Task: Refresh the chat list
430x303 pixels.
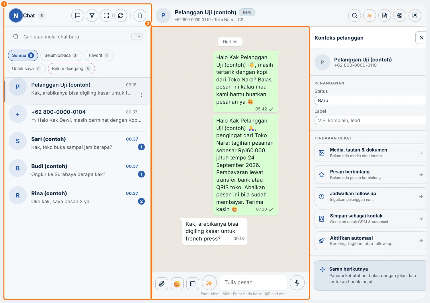Action: click(x=121, y=15)
